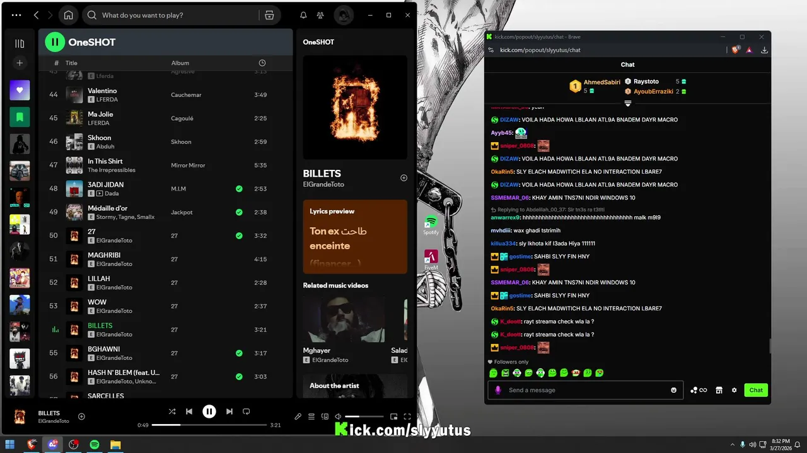Image resolution: width=807 pixels, height=453 pixels.
Task: Seek within the song progress bar
Action: pyautogui.click(x=210, y=425)
